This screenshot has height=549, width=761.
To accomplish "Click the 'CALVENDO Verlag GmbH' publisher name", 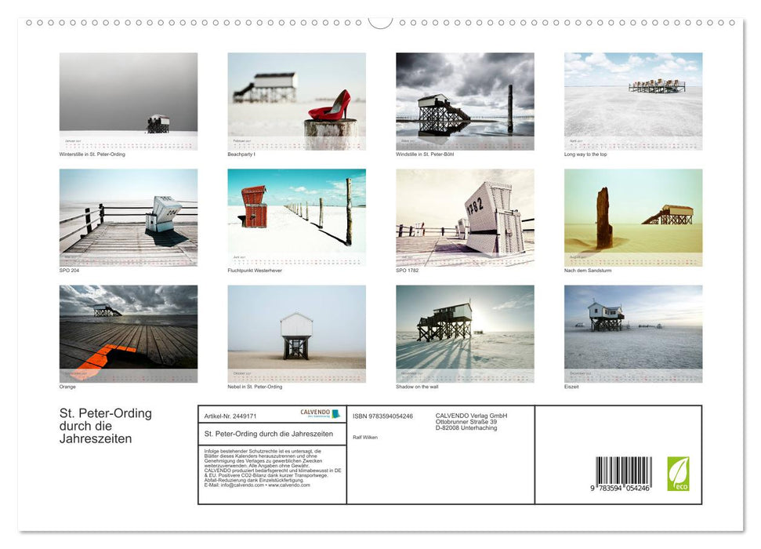I will pos(471,416).
